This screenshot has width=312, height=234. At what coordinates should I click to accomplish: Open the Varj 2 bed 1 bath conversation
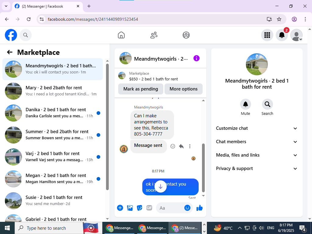tap(52, 157)
